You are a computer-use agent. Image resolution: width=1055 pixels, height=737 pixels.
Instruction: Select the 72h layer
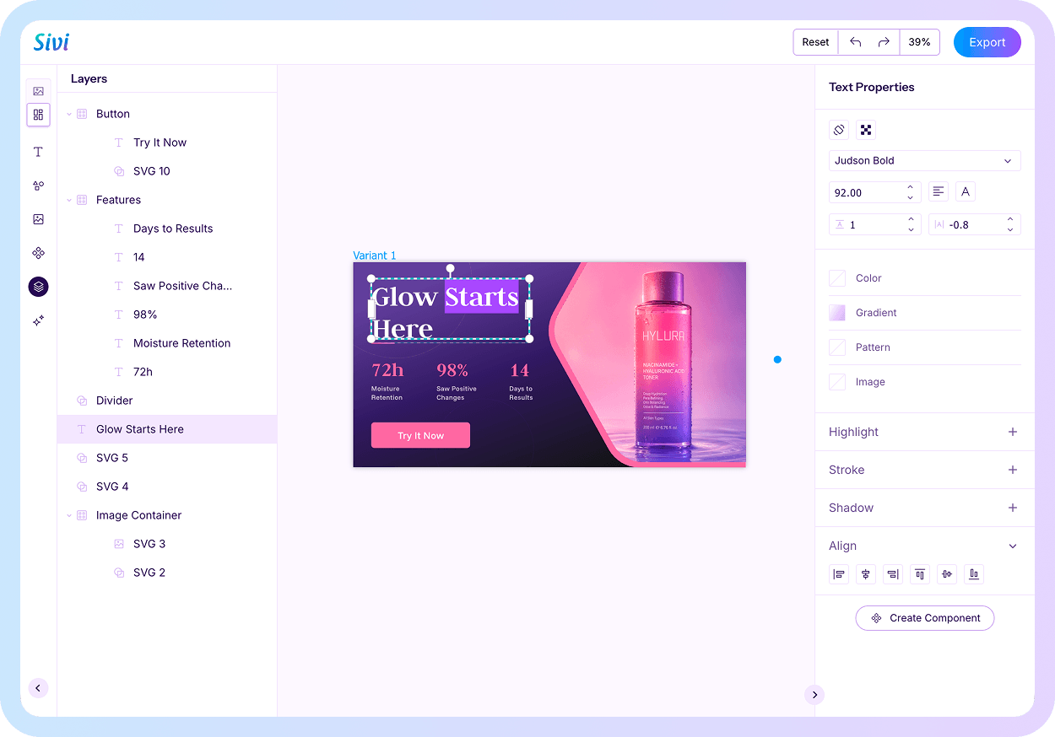(x=167, y=372)
